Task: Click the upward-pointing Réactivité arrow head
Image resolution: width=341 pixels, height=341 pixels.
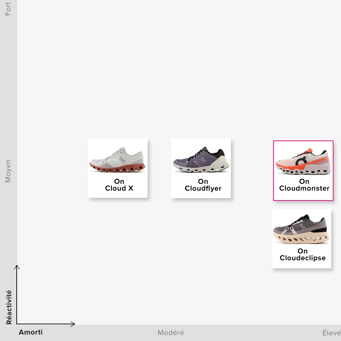Action: pyautogui.click(x=17, y=266)
